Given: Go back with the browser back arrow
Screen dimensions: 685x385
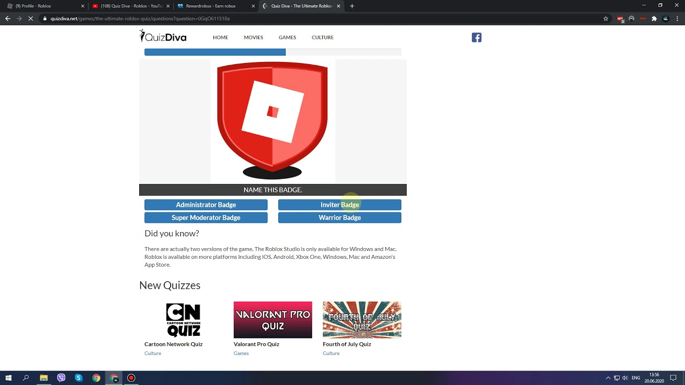Looking at the screenshot, I should click(7, 18).
